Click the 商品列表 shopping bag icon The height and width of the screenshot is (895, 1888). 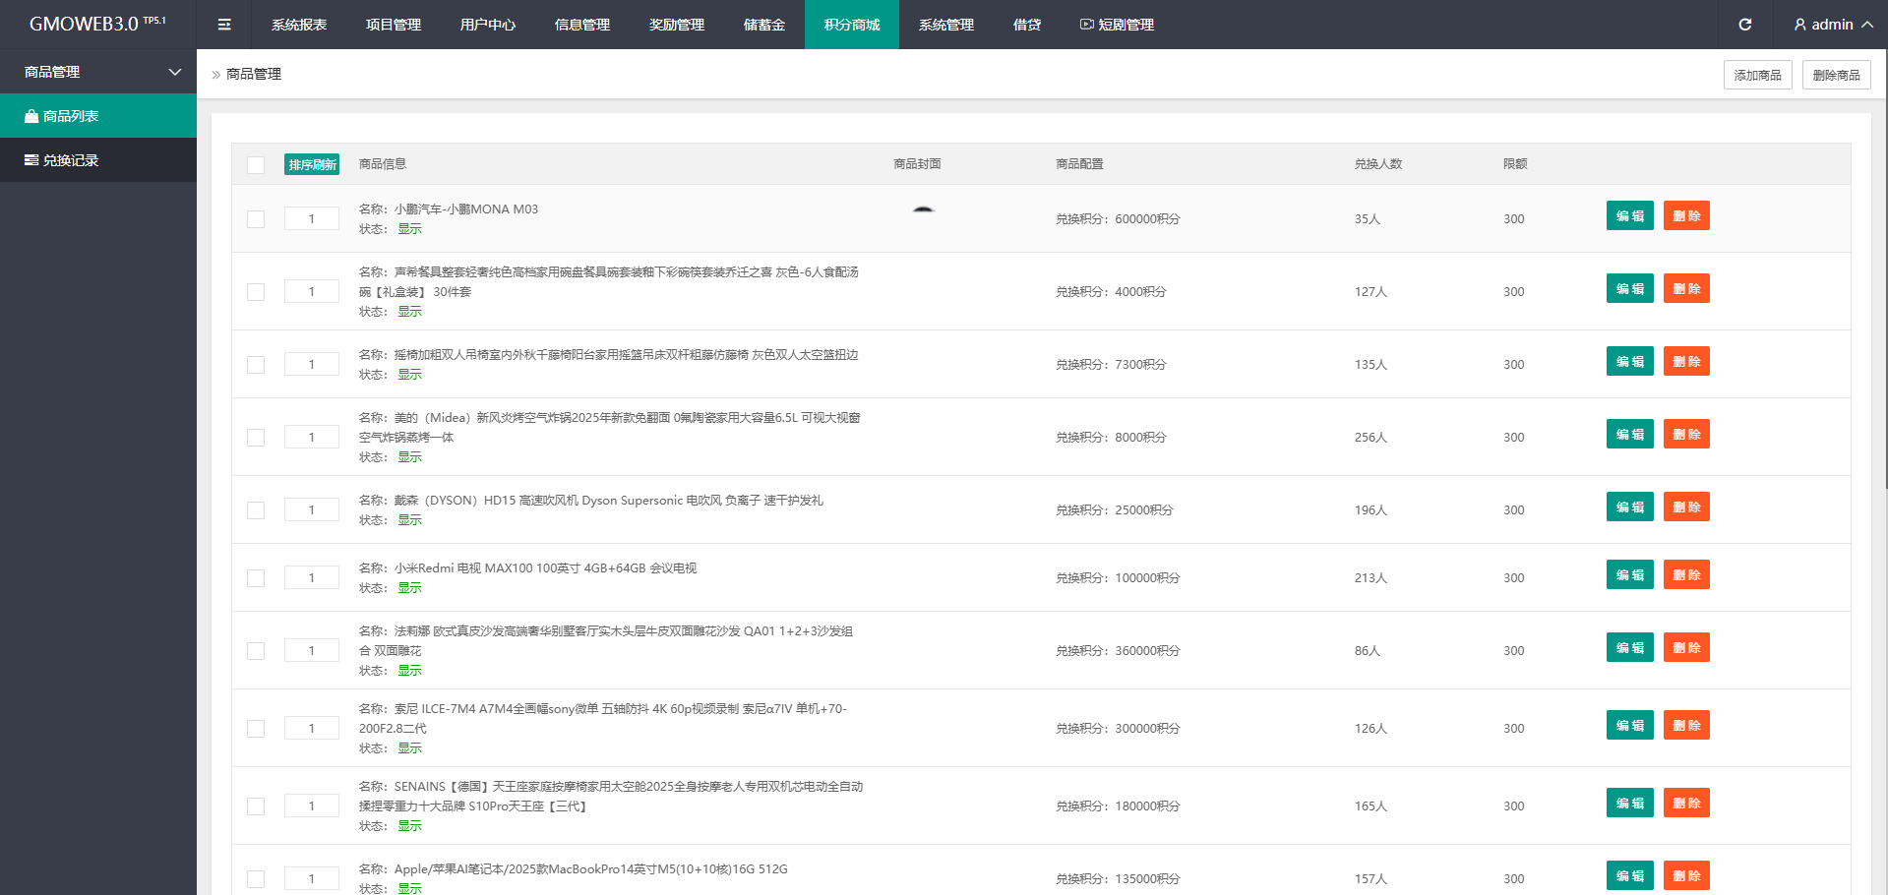coord(31,116)
